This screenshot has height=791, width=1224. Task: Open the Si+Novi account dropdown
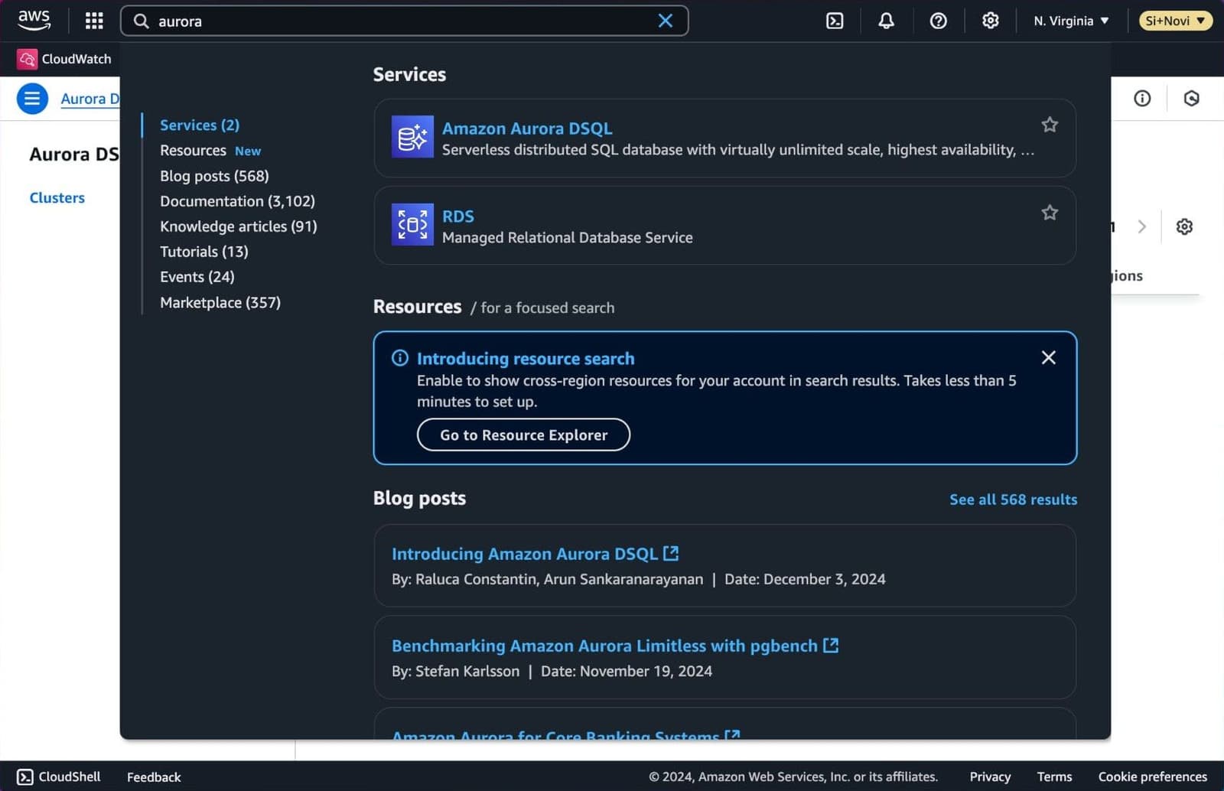1176,21
